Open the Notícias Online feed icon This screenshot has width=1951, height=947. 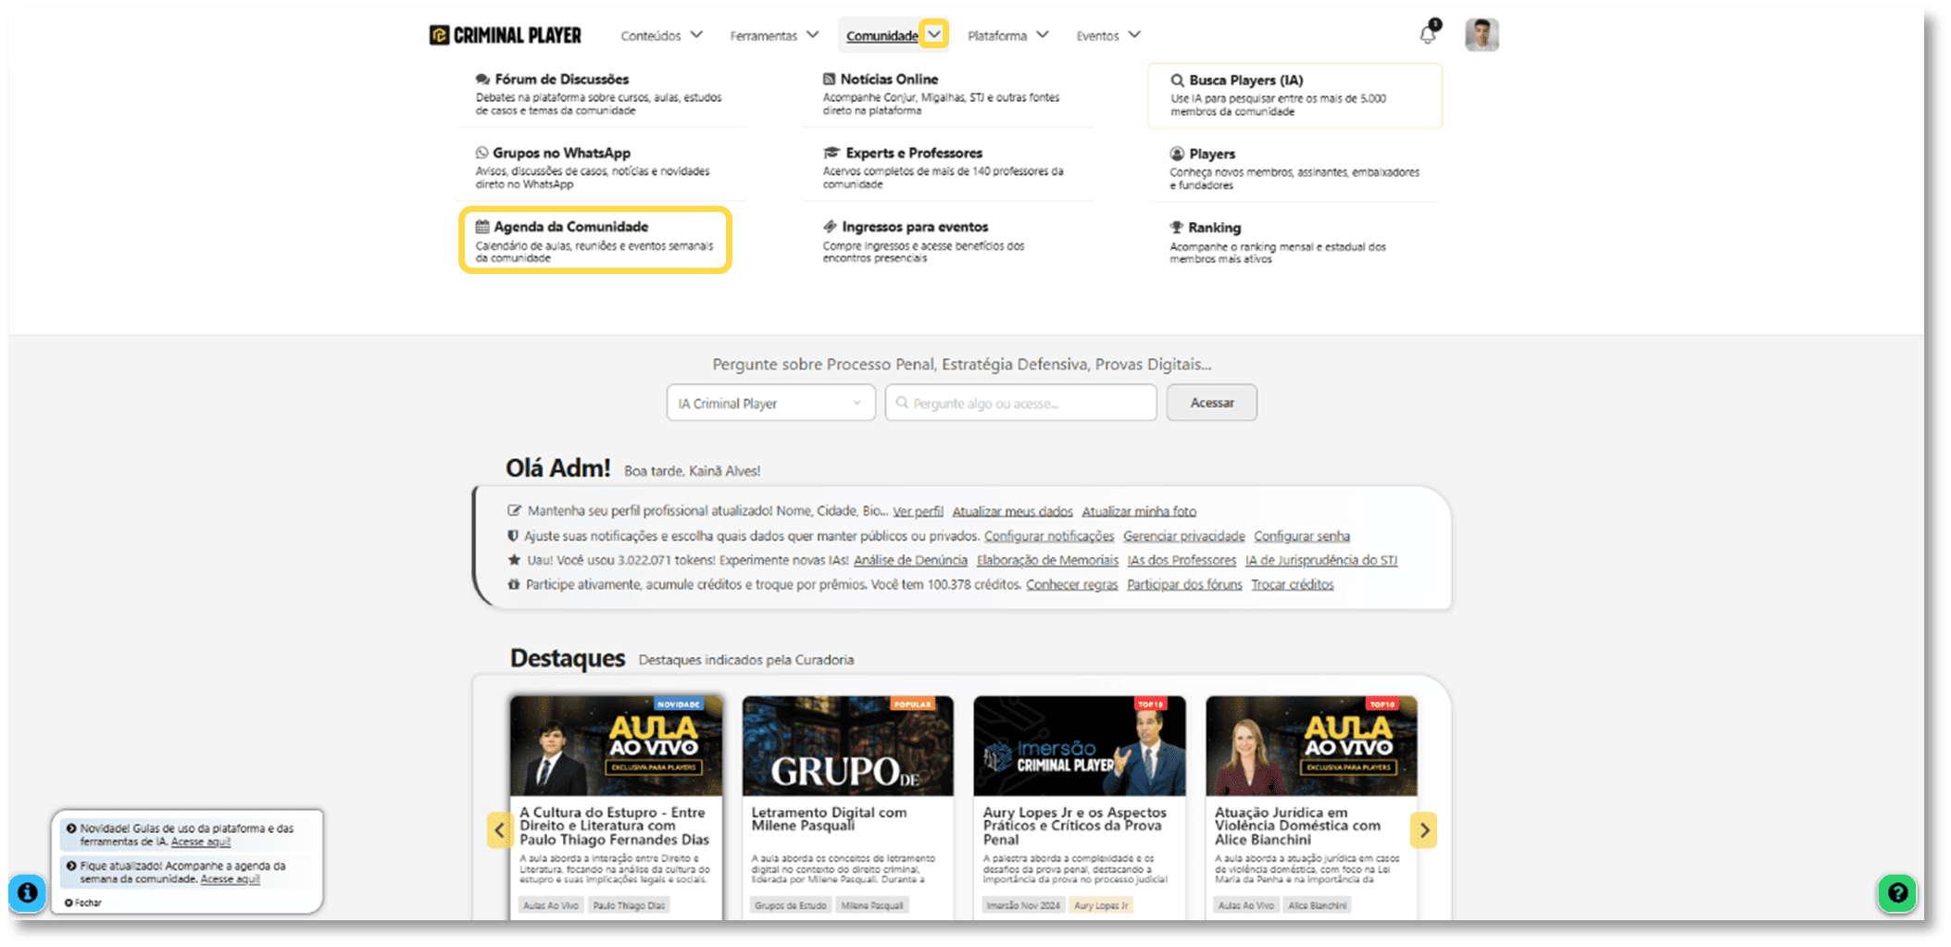[x=830, y=79]
